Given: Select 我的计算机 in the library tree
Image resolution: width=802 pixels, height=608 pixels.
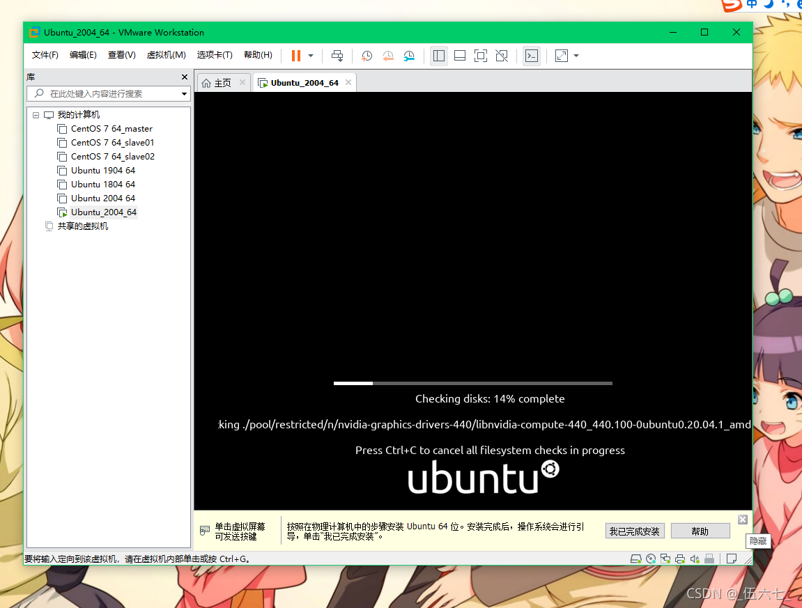Looking at the screenshot, I should (x=78, y=114).
